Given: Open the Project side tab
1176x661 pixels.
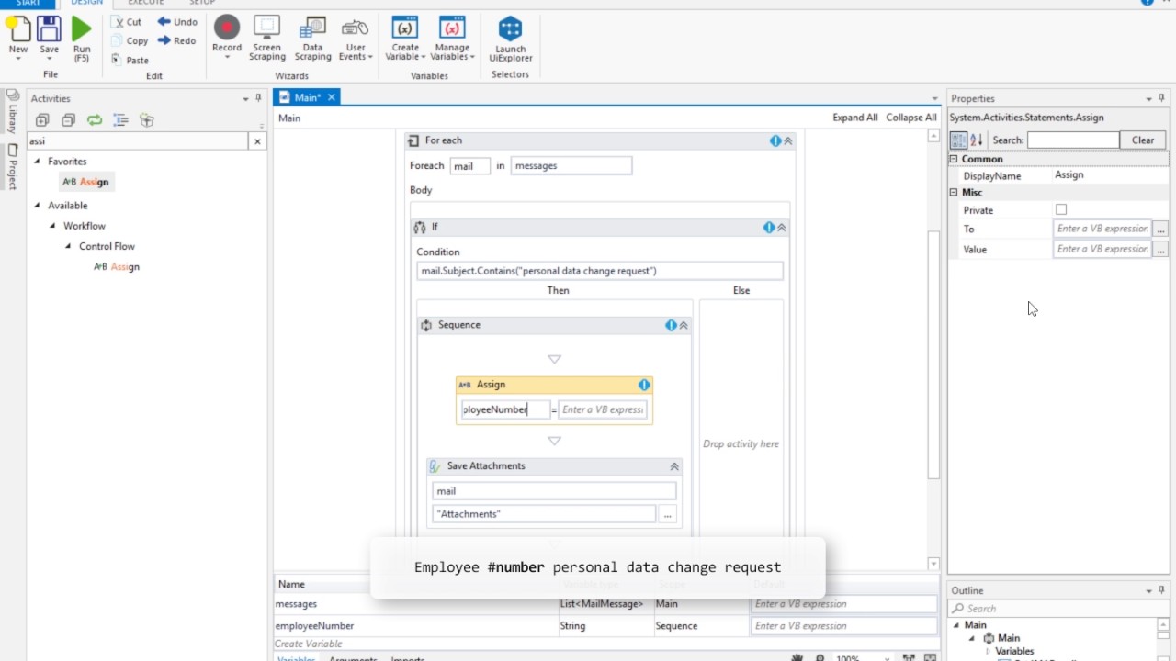Looking at the screenshot, I should click(x=12, y=166).
